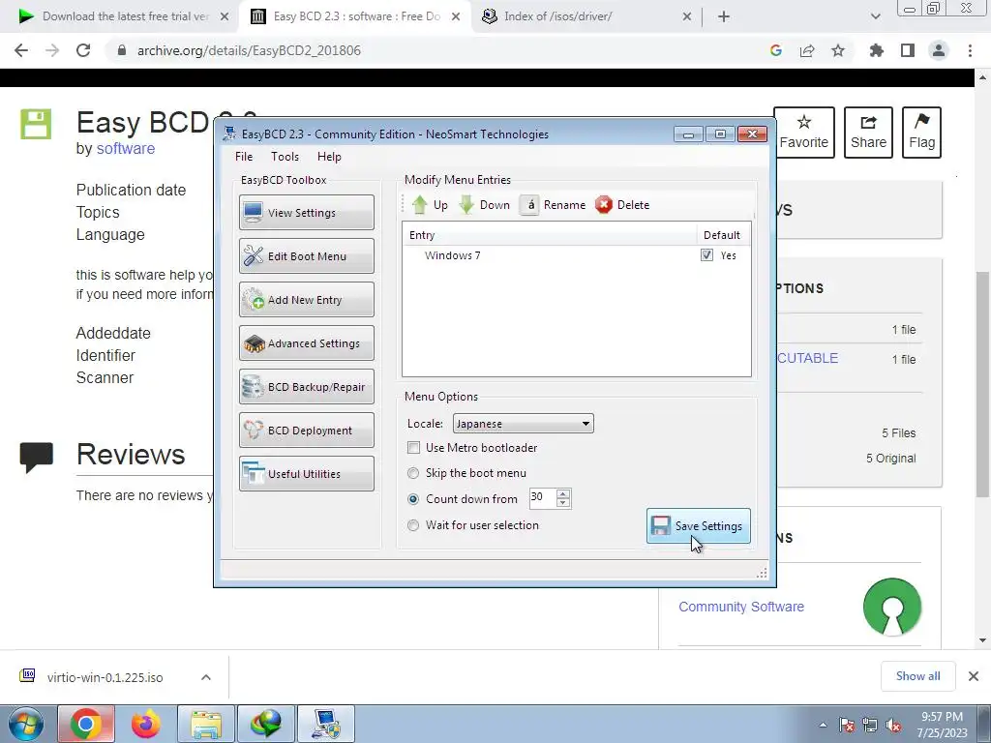
Task: Rename the selected boot entry
Action: click(553, 205)
